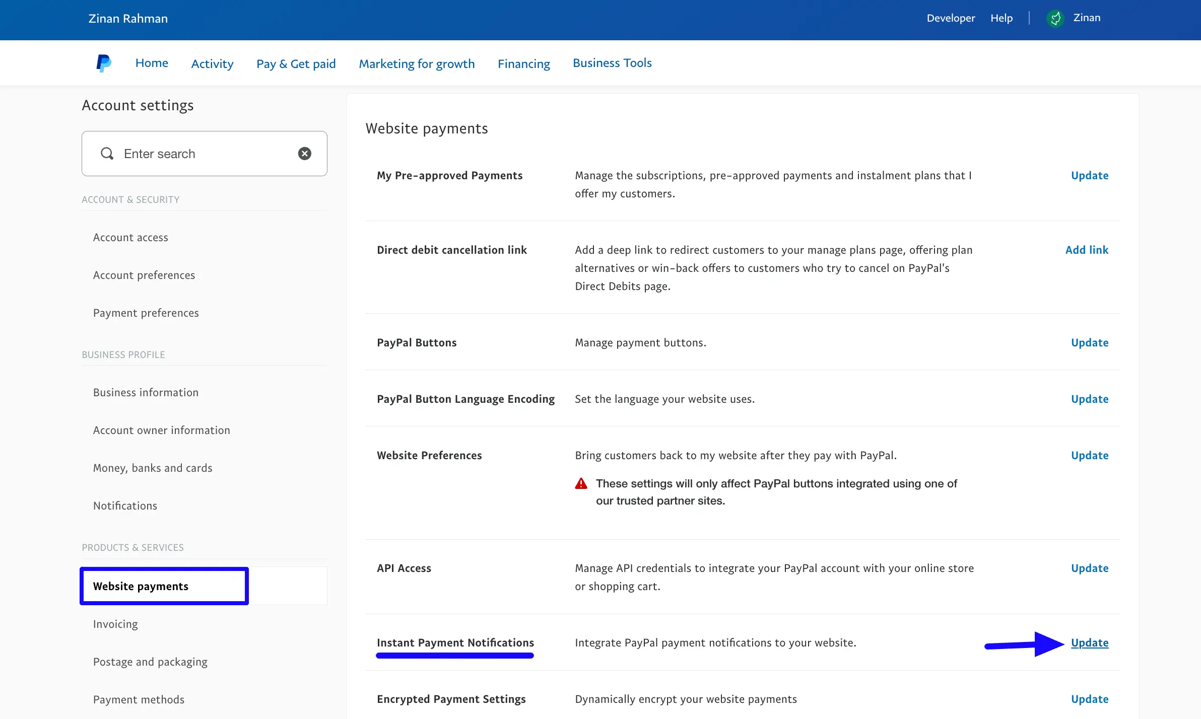Image resolution: width=1201 pixels, height=719 pixels.
Task: Open Account preferences settings
Action: tap(144, 275)
